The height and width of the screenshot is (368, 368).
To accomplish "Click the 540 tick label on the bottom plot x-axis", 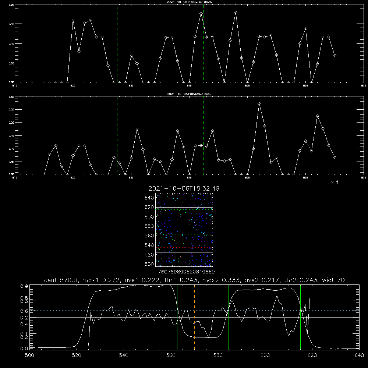I will (x=124, y=355).
